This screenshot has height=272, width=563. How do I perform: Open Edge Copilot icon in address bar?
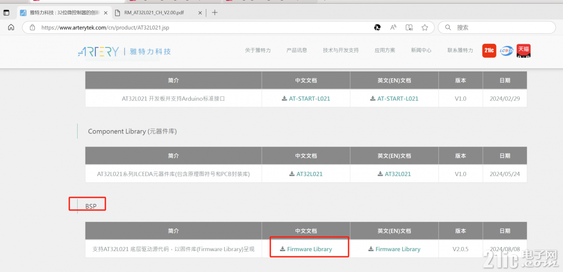(x=377, y=27)
